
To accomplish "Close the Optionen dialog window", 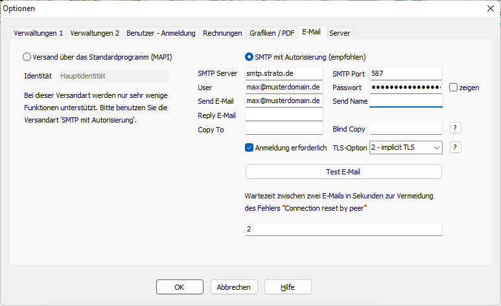I will [489, 8].
